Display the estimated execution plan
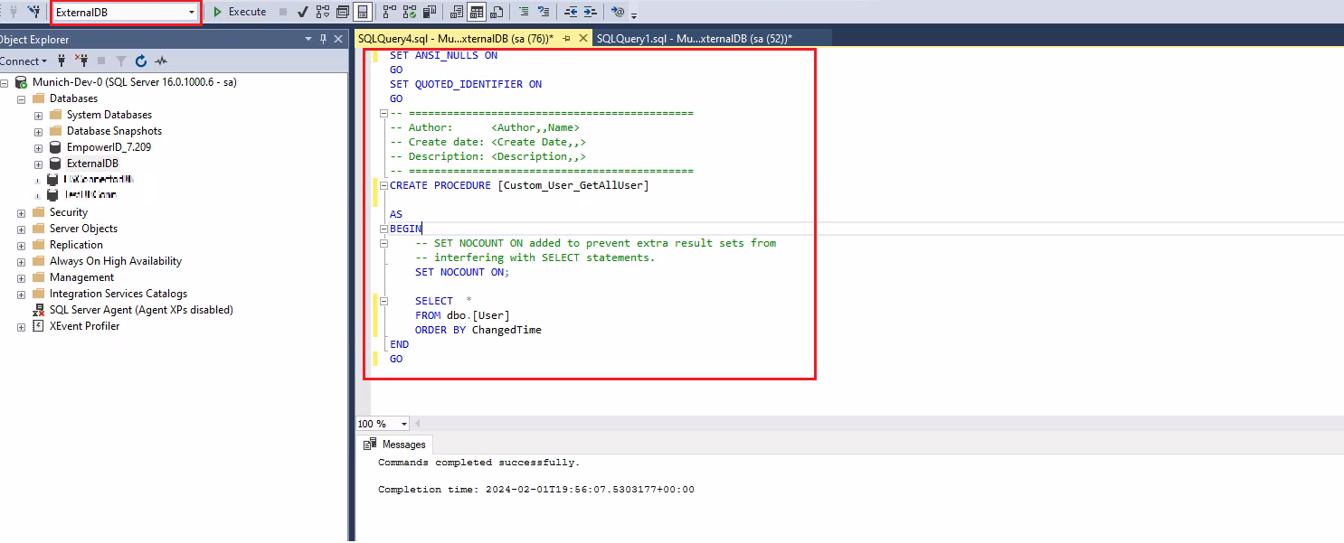This screenshot has width=1344, height=543. [x=323, y=12]
